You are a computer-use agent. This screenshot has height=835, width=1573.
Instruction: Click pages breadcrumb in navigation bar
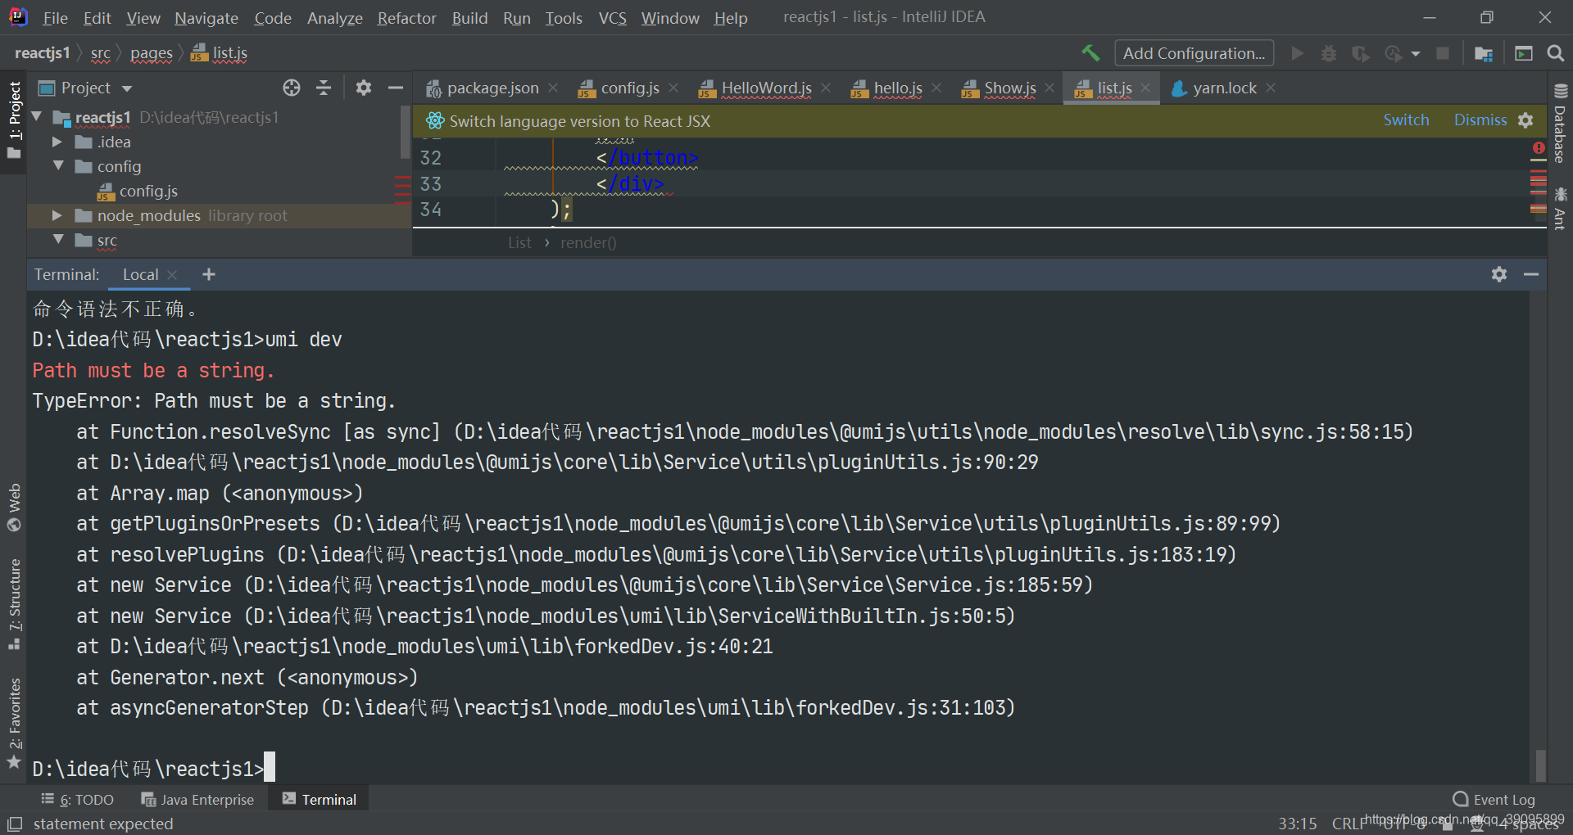[152, 53]
